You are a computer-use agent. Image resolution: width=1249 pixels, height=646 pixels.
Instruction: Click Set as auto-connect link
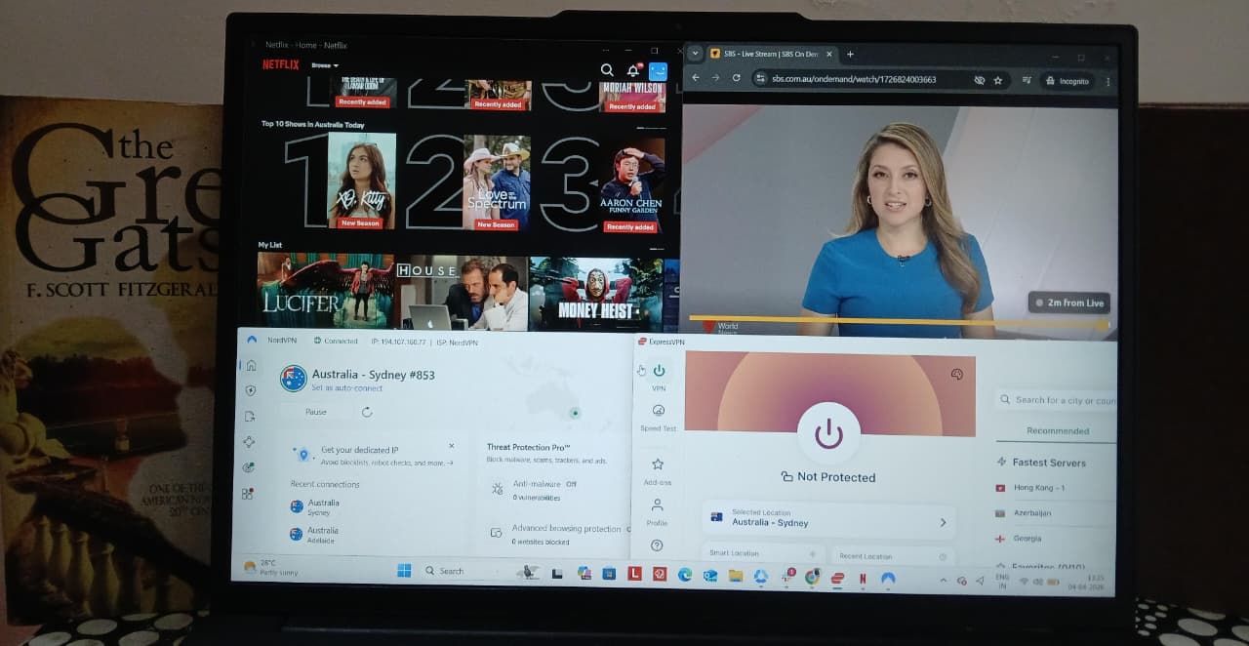click(346, 388)
